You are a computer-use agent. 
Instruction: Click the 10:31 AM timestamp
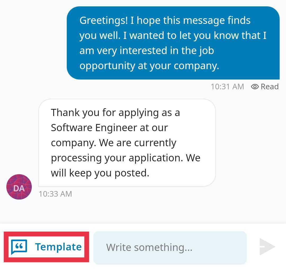point(227,87)
